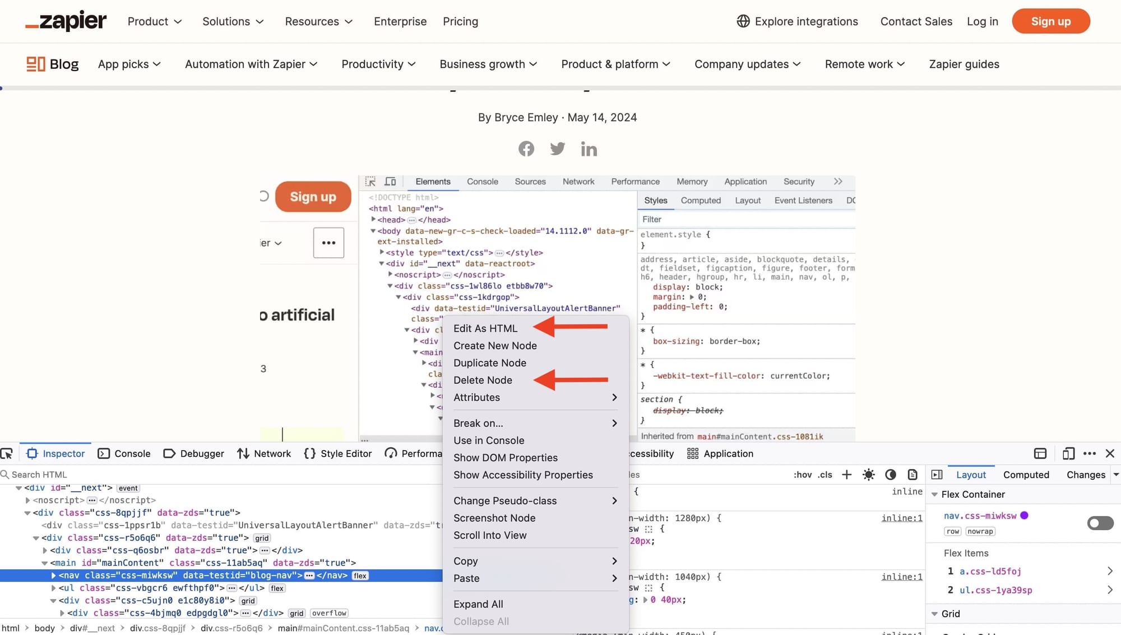This screenshot has width=1121, height=635.
Task: Click the Performance icon in toolbar
Action: click(390, 453)
